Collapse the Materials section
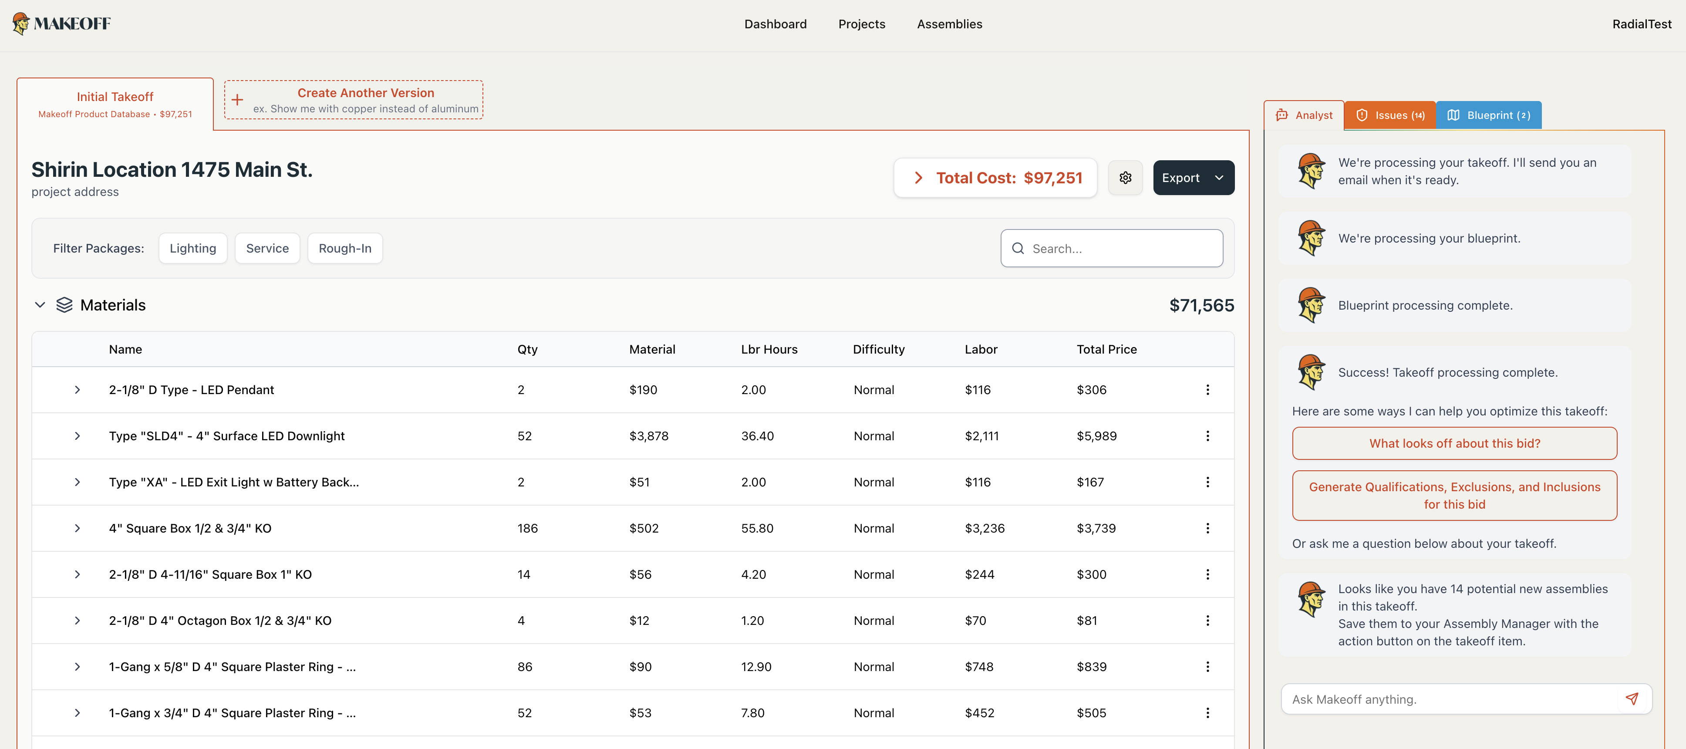The image size is (1686, 749). [40, 304]
